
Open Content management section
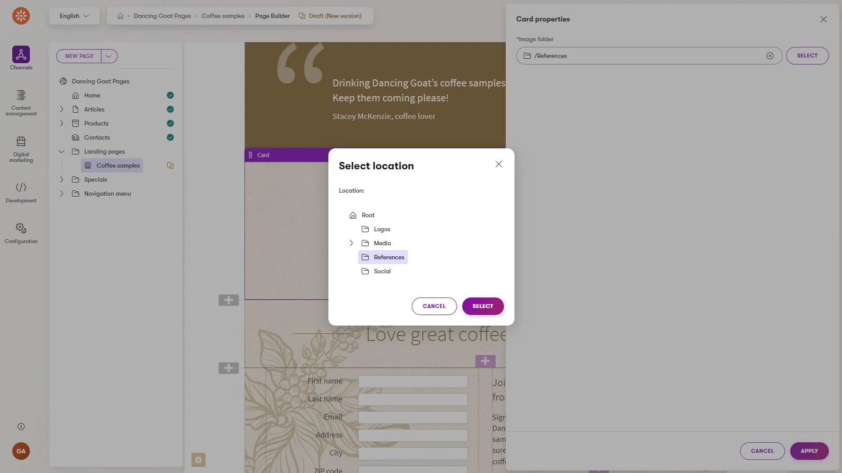(21, 103)
